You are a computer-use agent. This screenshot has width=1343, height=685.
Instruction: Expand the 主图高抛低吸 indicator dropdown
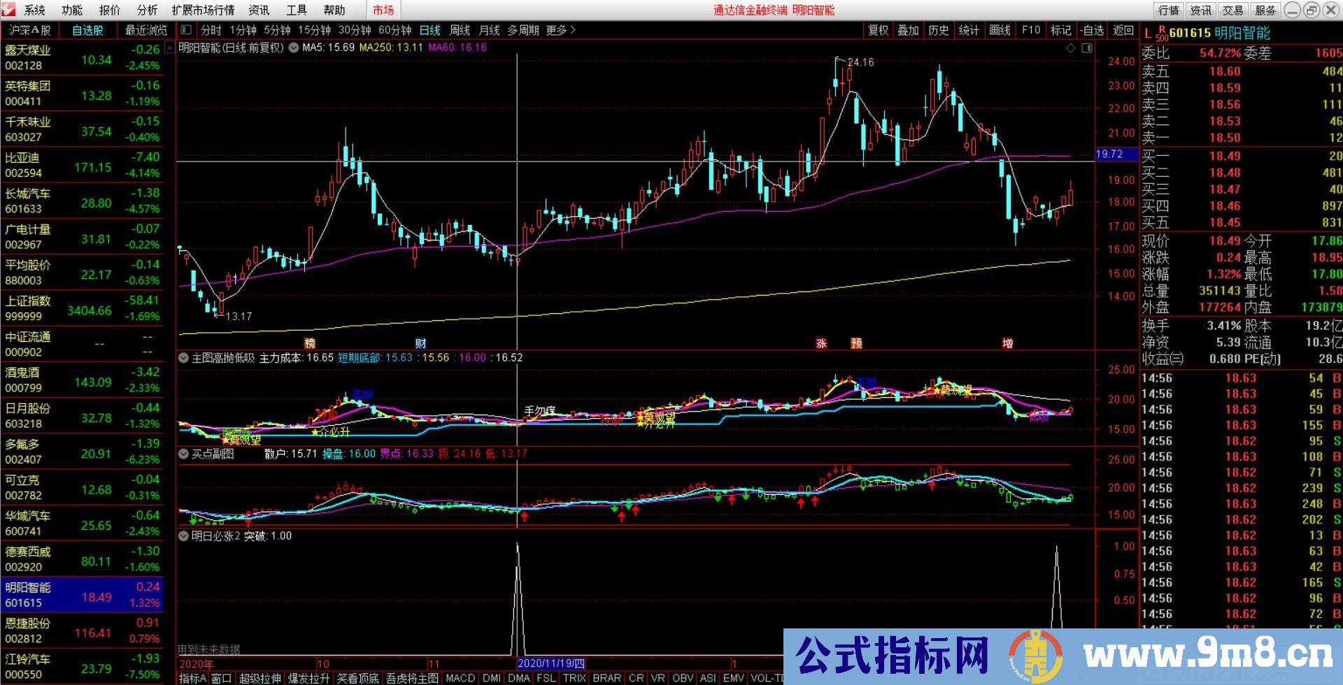click(x=183, y=358)
